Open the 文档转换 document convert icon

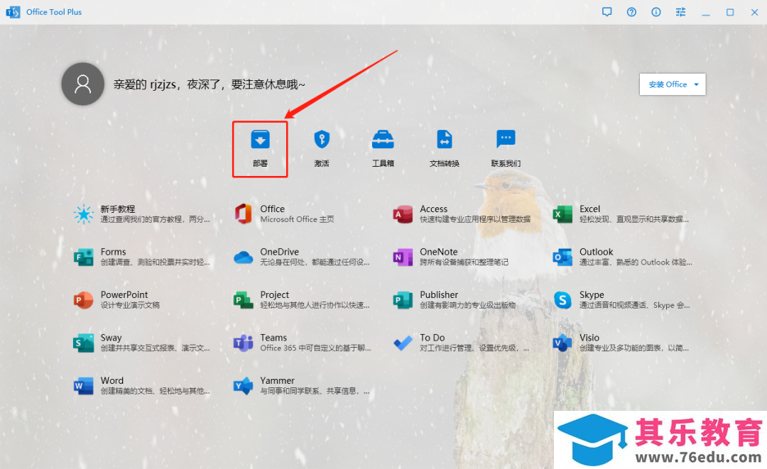[444, 139]
